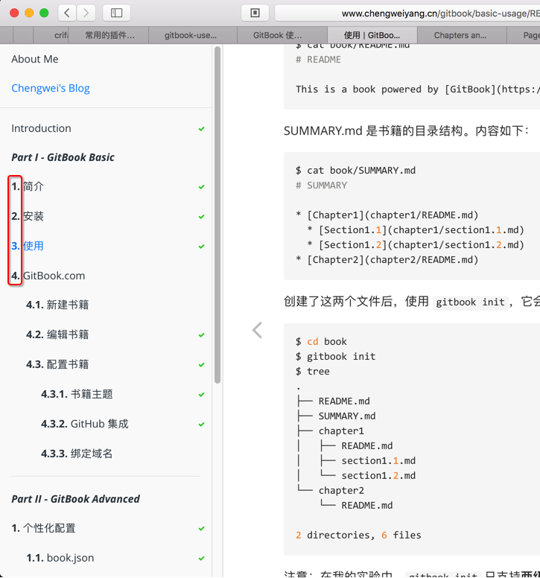
Task: Click the green checkmark beside book.json
Action: pos(201,559)
